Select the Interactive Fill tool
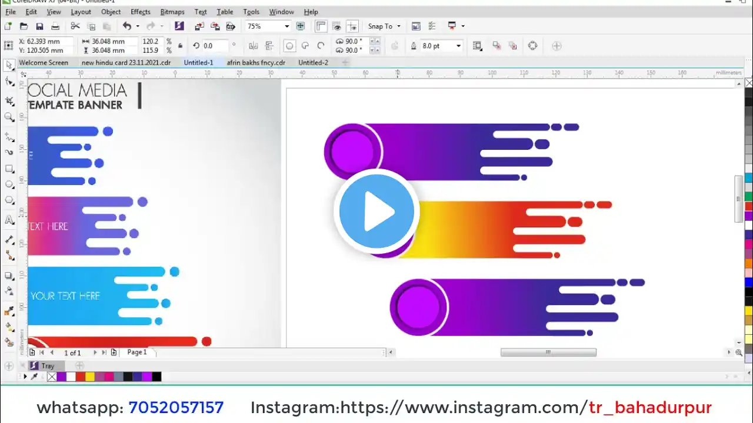 pyautogui.click(x=9, y=327)
